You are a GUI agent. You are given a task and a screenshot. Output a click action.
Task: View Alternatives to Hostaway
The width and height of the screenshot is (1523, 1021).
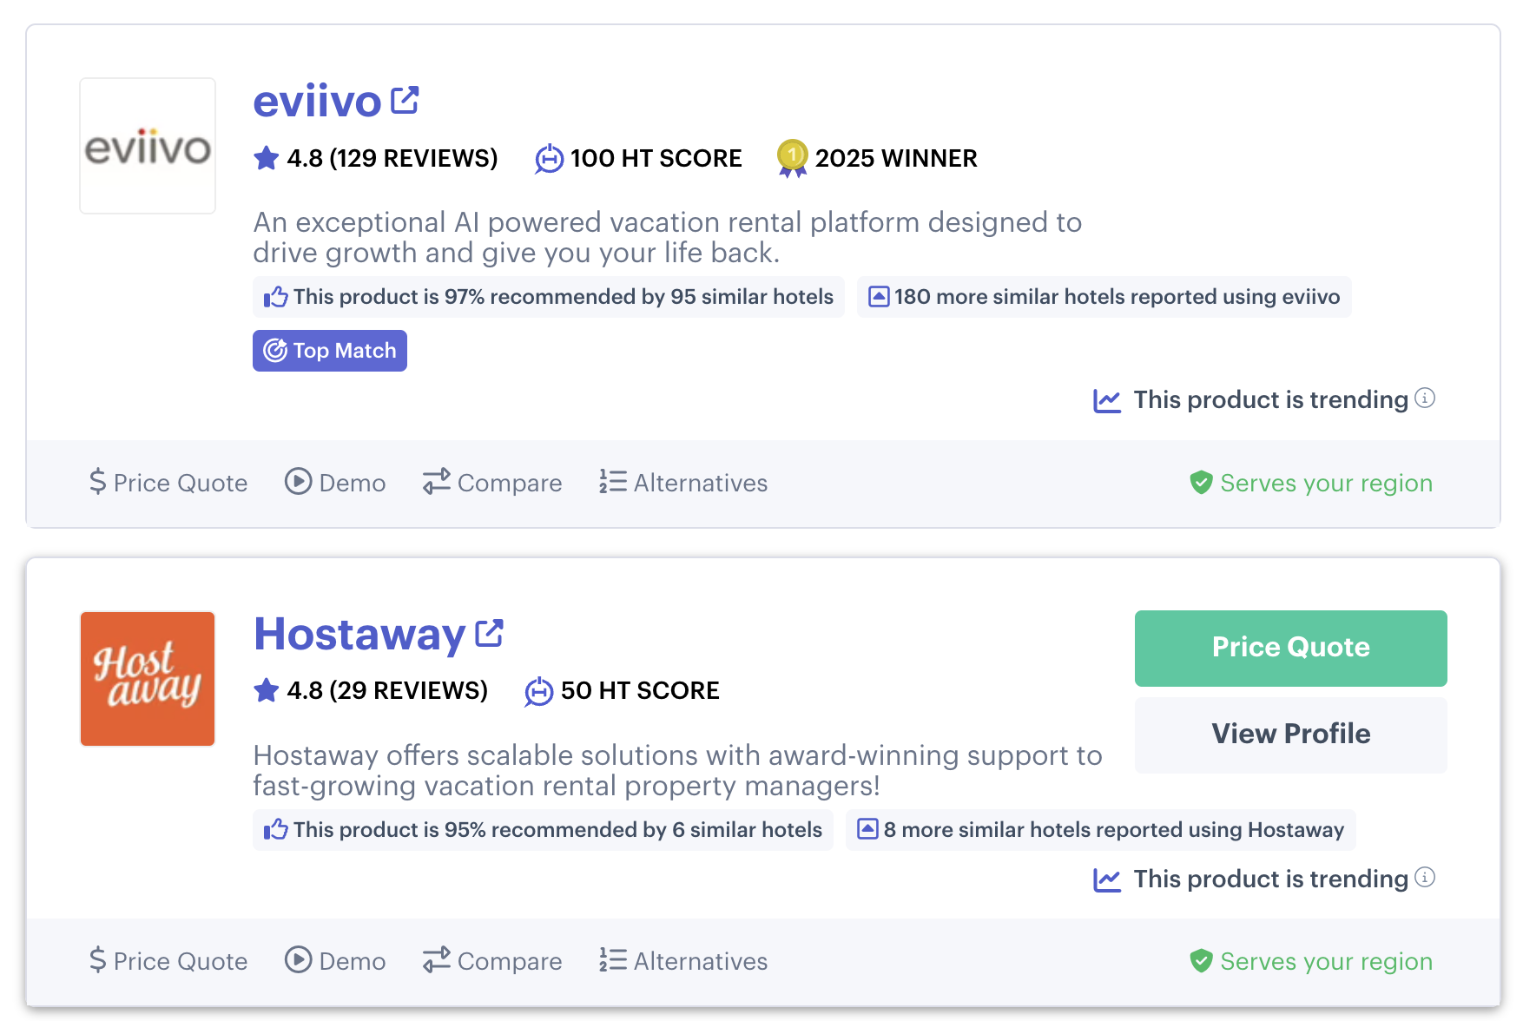701,962
